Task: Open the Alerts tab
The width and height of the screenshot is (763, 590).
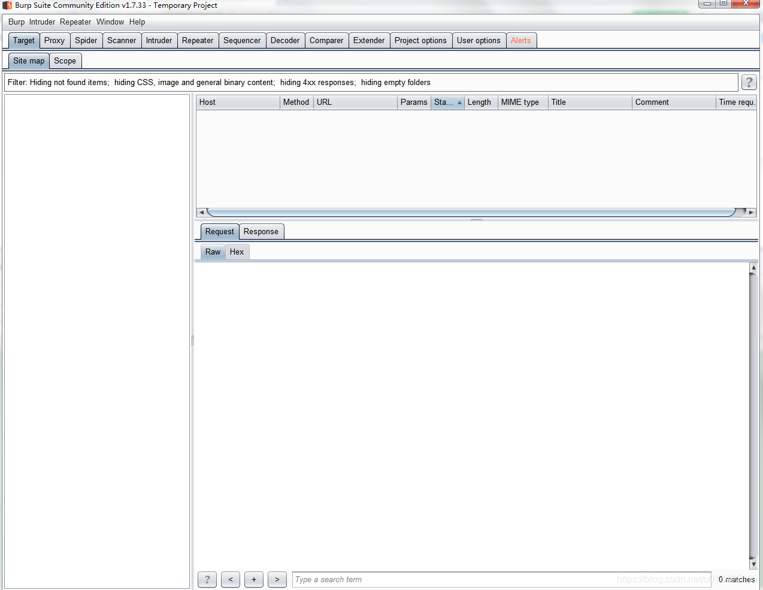Action: [x=521, y=41]
